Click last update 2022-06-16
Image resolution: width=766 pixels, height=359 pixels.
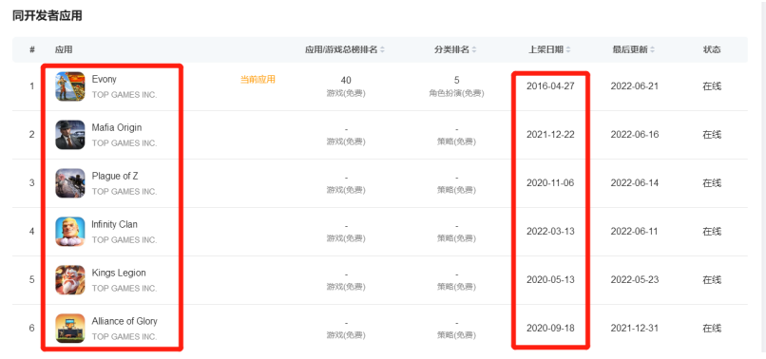635,134
